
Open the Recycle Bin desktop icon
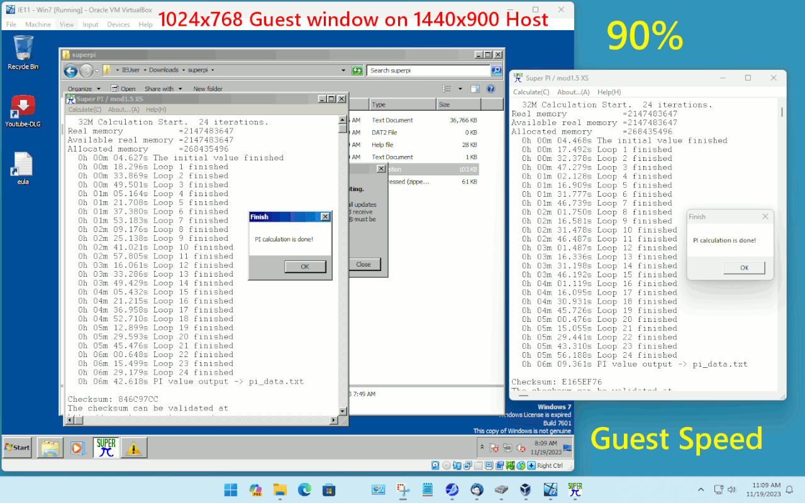coord(23,52)
